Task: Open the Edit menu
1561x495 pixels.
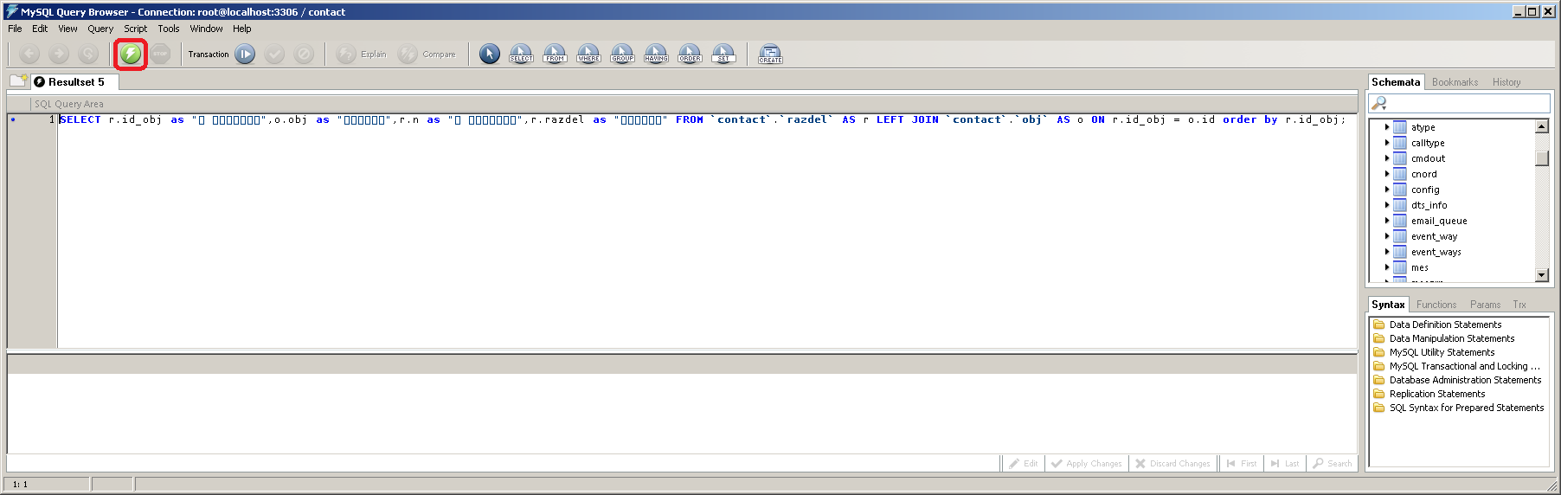Action: pos(40,29)
